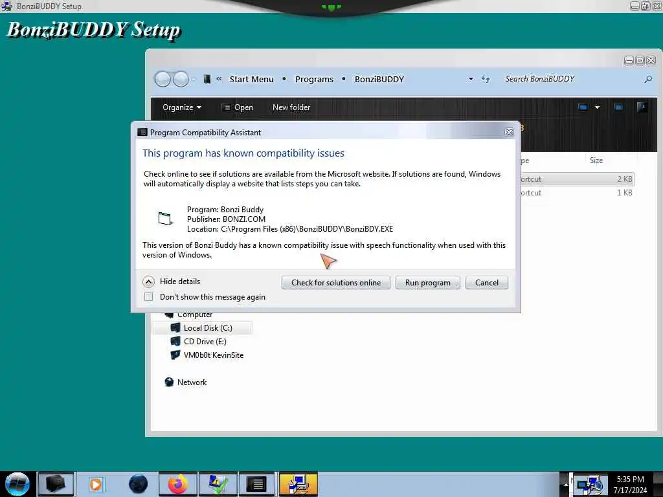Open the dark globe taskbar icon
Screen dimensions: 663x497
pos(138,484)
